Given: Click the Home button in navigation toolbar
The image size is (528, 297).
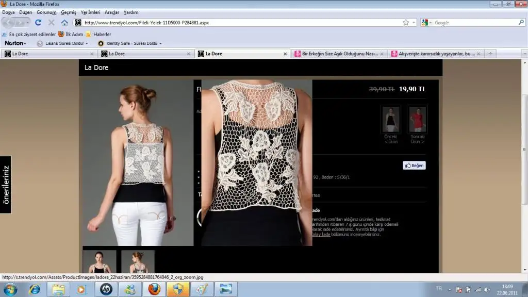Looking at the screenshot, I should click(x=64, y=23).
